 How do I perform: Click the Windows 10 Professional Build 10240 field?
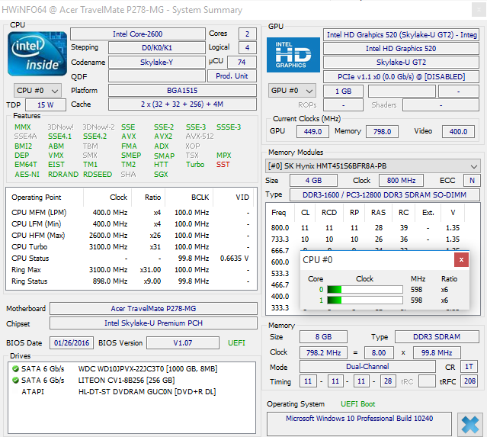tap(359, 423)
